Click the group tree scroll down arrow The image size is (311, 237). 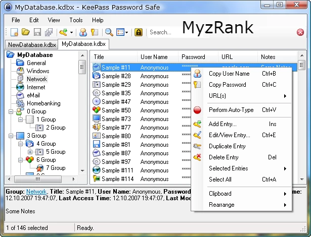coord(82,170)
